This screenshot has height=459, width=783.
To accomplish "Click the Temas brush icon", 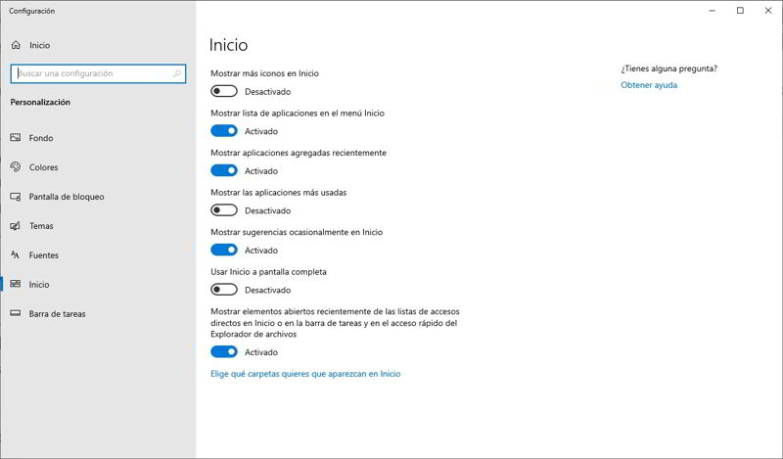I will [16, 226].
